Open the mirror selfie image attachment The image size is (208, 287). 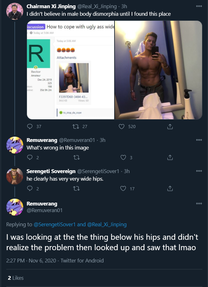[x=158, y=70]
